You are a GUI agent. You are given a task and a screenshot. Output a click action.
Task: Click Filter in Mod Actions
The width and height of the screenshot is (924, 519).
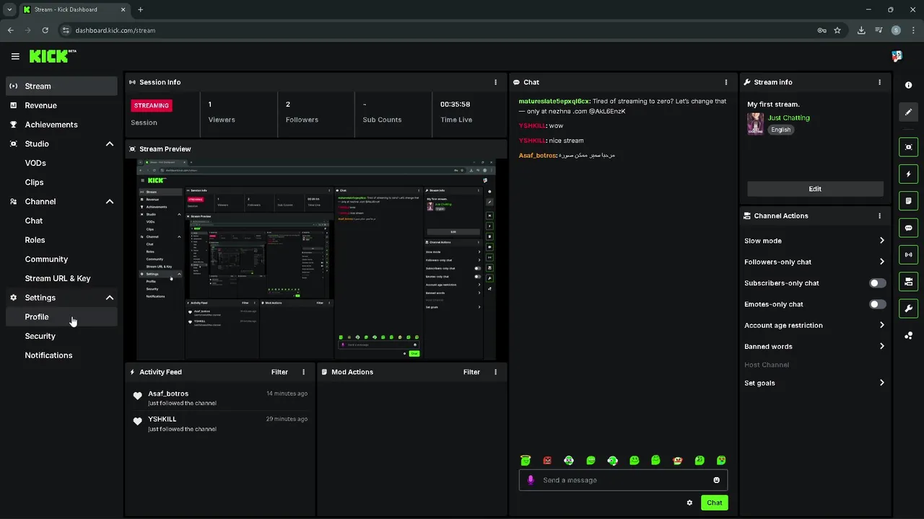pyautogui.click(x=471, y=372)
